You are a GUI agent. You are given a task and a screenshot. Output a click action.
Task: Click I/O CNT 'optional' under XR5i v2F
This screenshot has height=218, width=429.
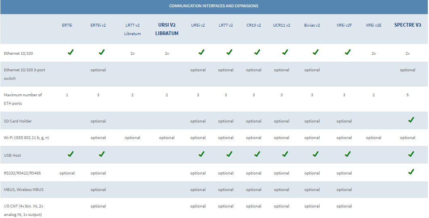(344, 206)
